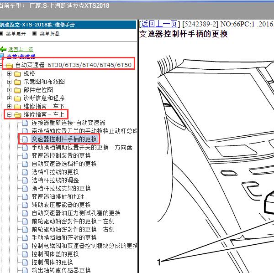The width and height of the screenshot is (274, 273).
Task: Click the 菜单展开 icon
Action: (3, 34)
